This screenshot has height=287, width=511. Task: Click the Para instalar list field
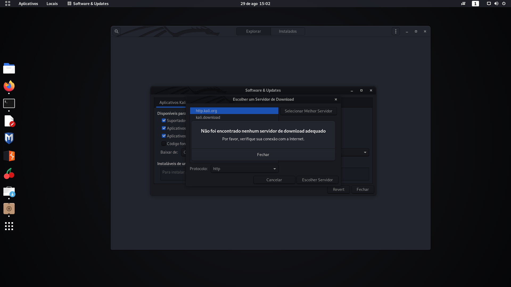tap(173, 174)
